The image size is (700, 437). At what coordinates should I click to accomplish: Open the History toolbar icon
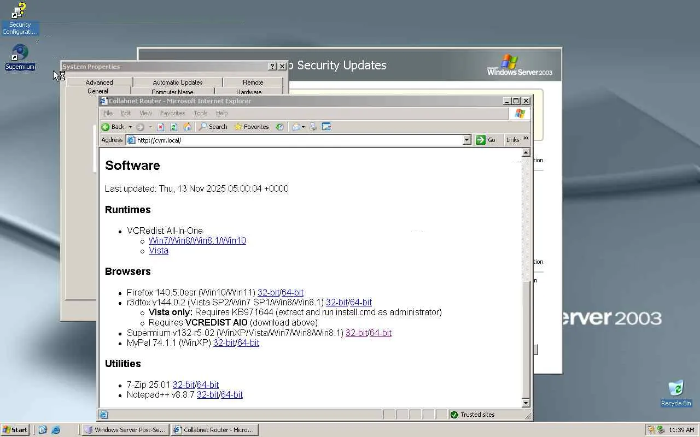tap(279, 127)
